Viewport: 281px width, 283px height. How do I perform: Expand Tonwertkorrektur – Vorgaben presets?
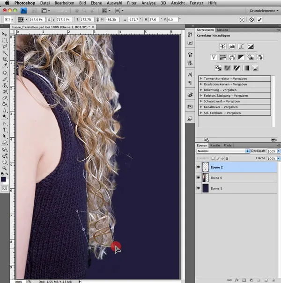201,78
